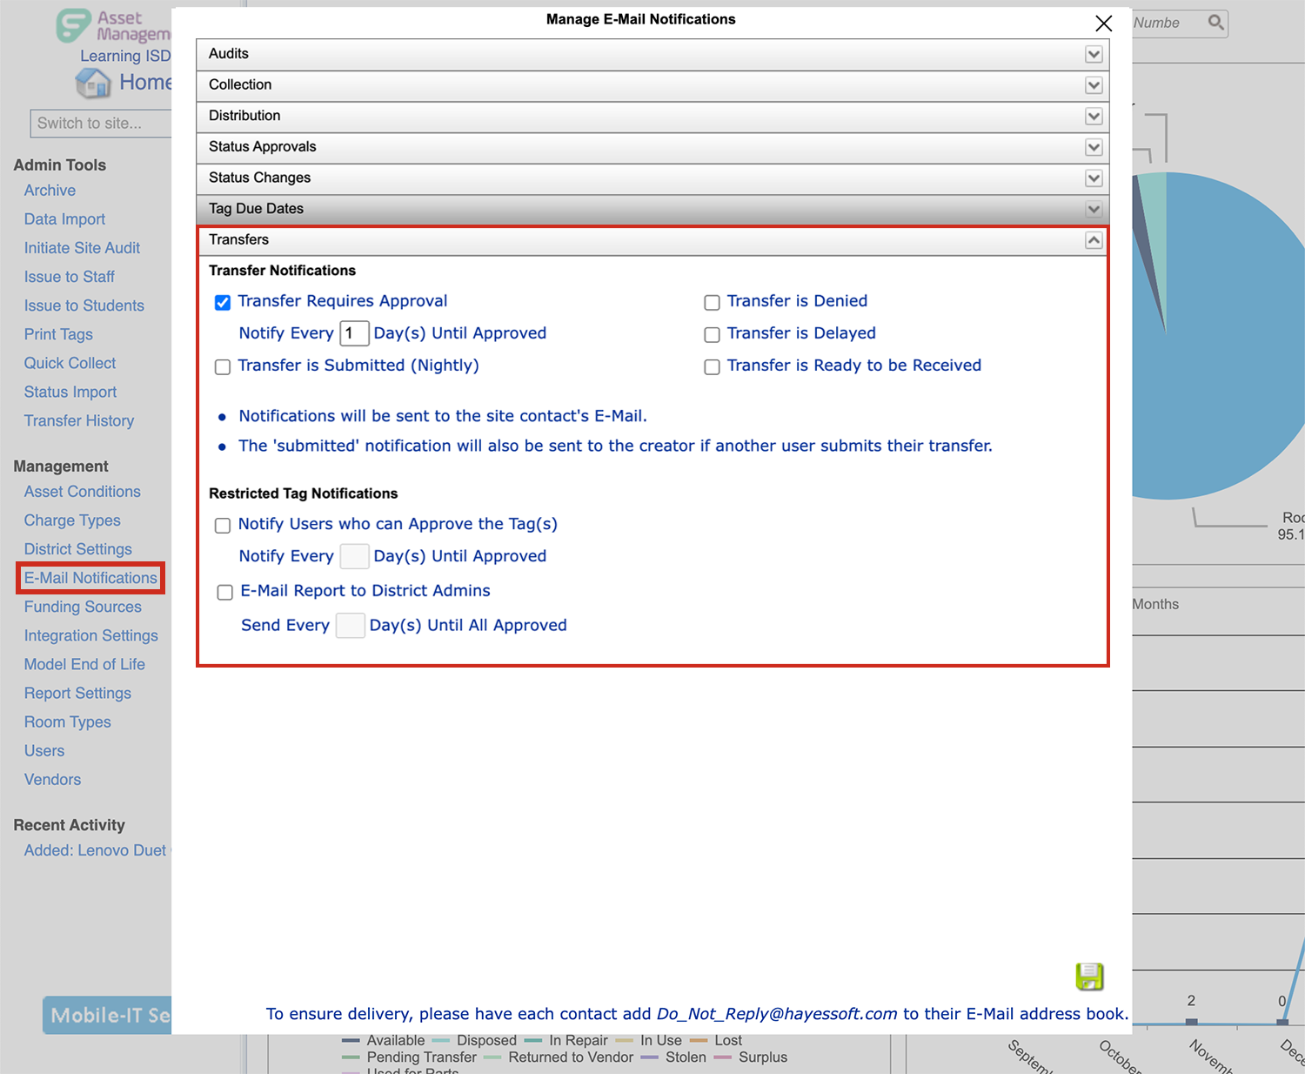This screenshot has width=1305, height=1074.
Task: Open Issue to Students
Action: [84, 305]
